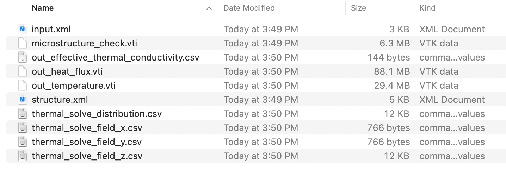
Task: Click the thermal_solve_distribution.csv file icon
Action: pyautogui.click(x=23, y=114)
